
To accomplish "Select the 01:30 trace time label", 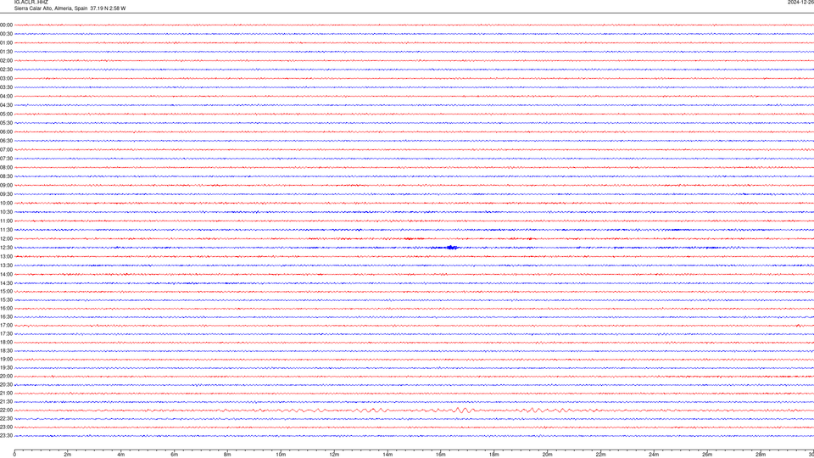I will [6, 52].
